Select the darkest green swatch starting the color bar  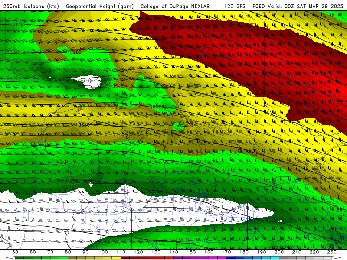click(x=19, y=258)
